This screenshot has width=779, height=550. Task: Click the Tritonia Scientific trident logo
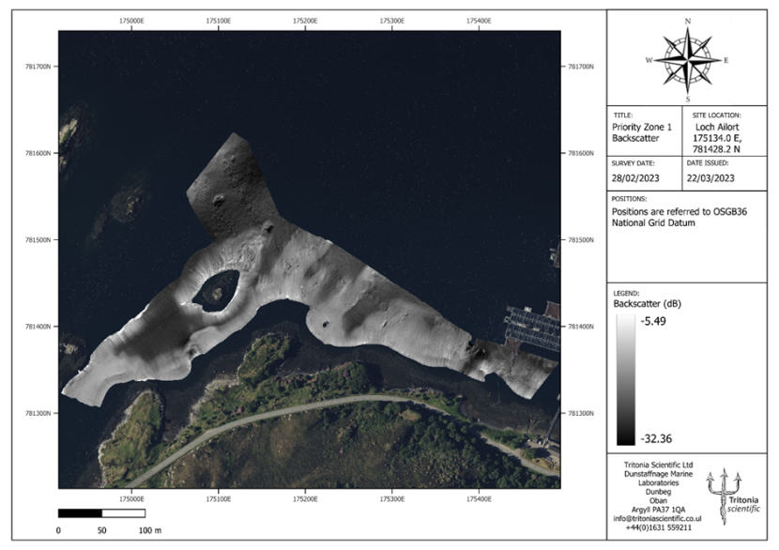coord(723,496)
